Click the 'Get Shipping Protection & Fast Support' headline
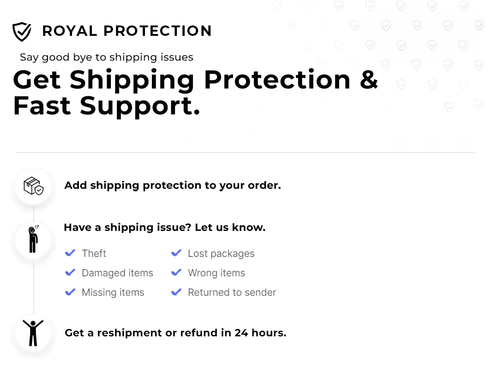This screenshot has width=488, height=367. coord(195,92)
